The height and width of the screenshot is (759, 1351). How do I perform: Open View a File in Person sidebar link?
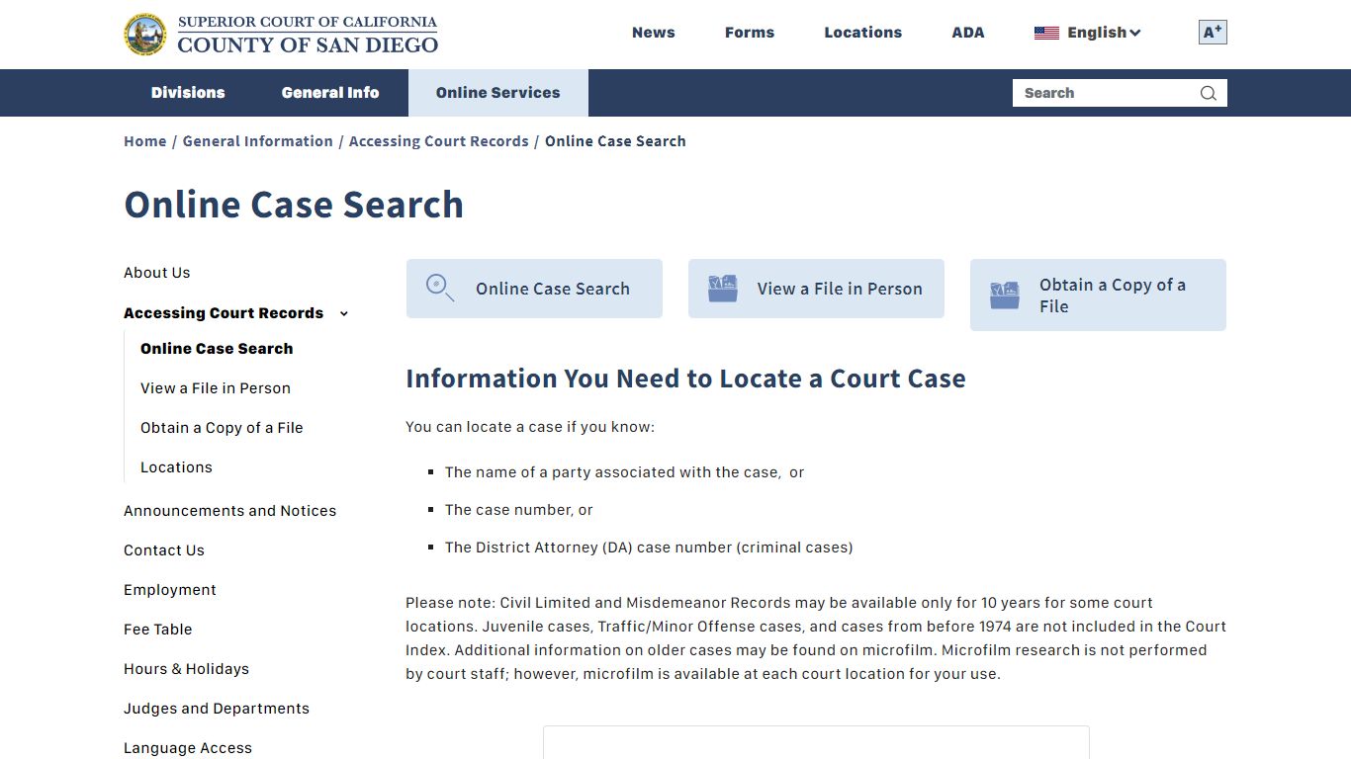pyautogui.click(x=216, y=388)
